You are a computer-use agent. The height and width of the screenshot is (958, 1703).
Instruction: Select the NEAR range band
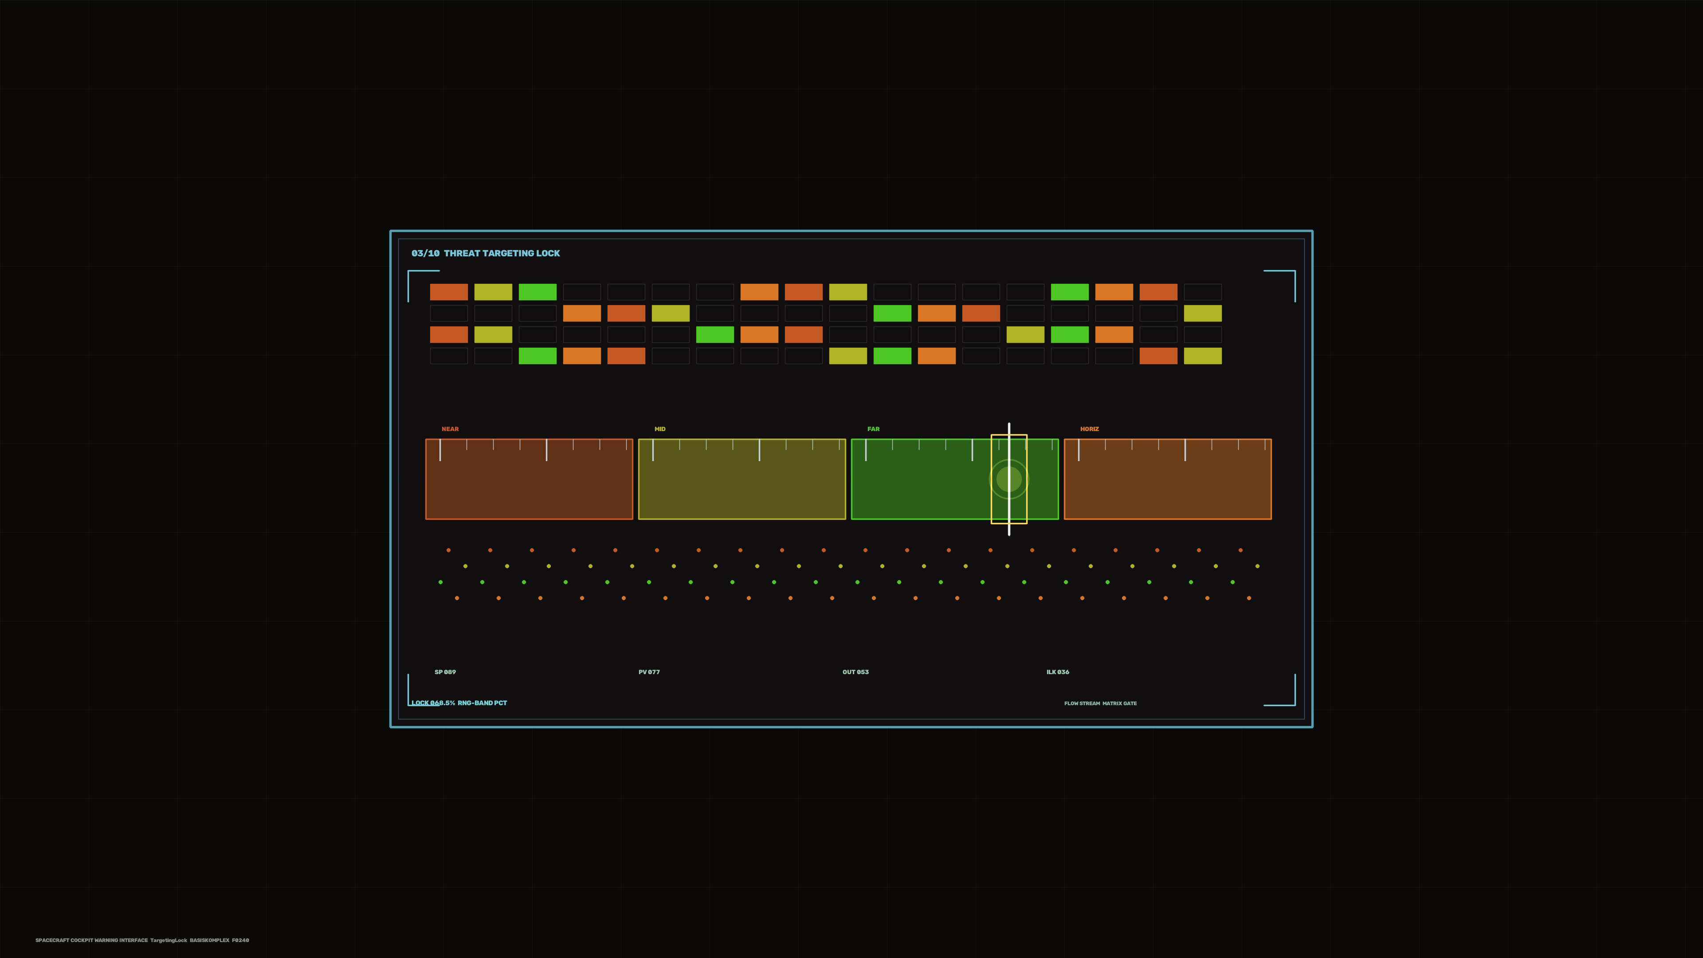click(529, 479)
